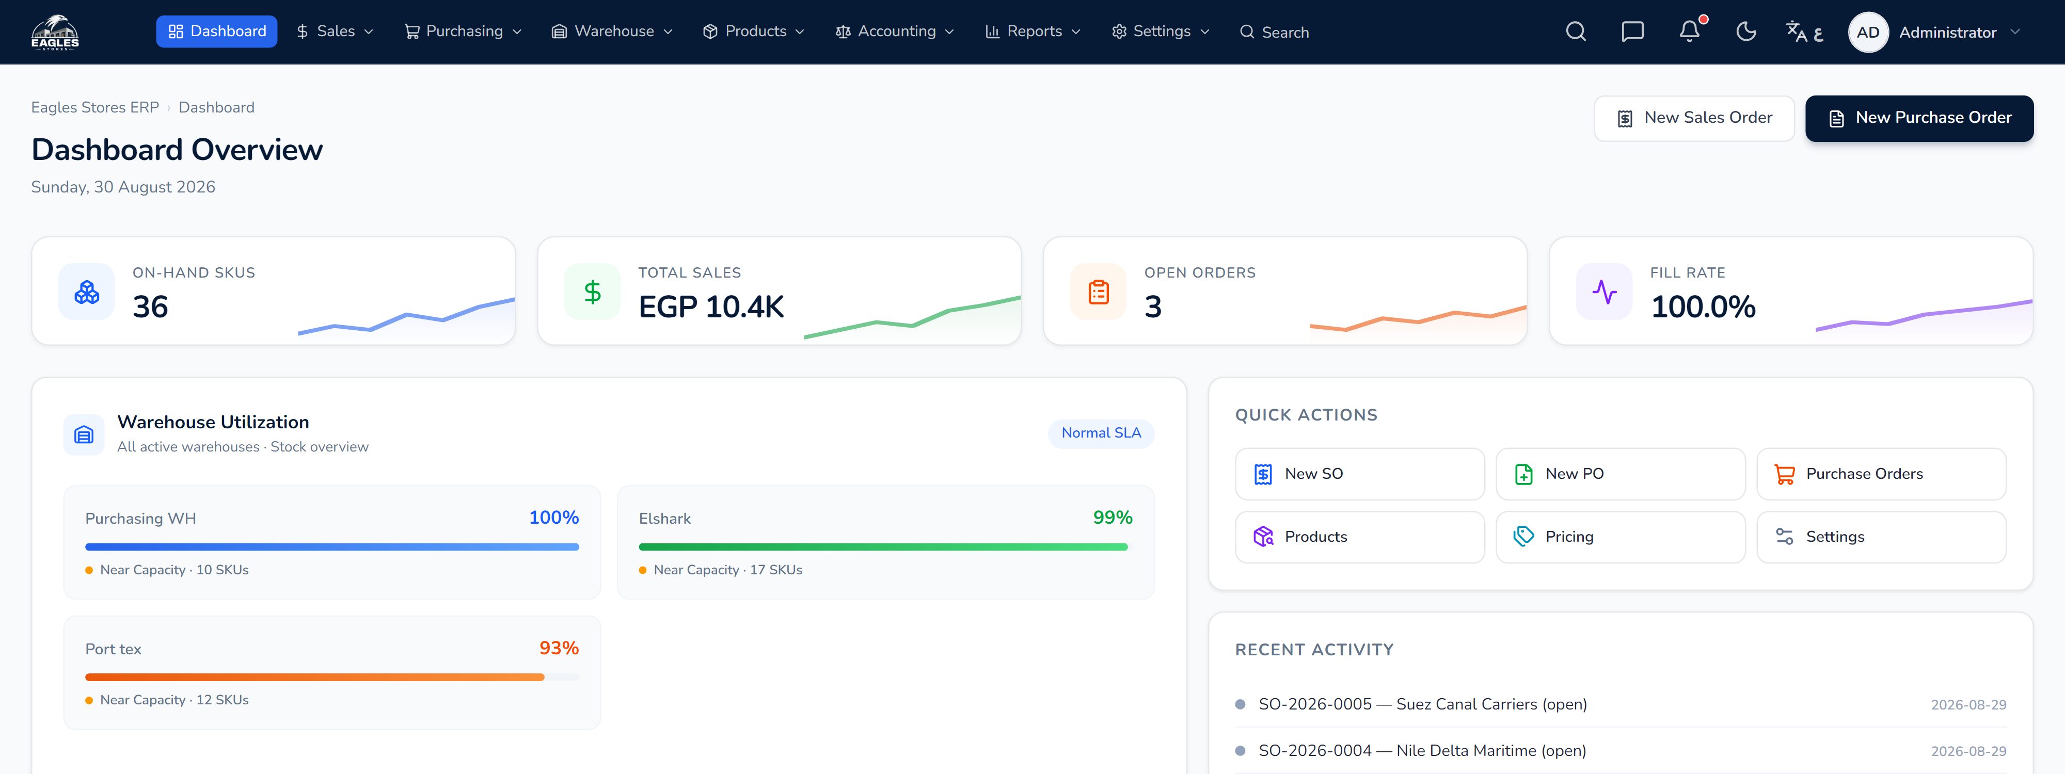Open the Accounting menu

(895, 31)
